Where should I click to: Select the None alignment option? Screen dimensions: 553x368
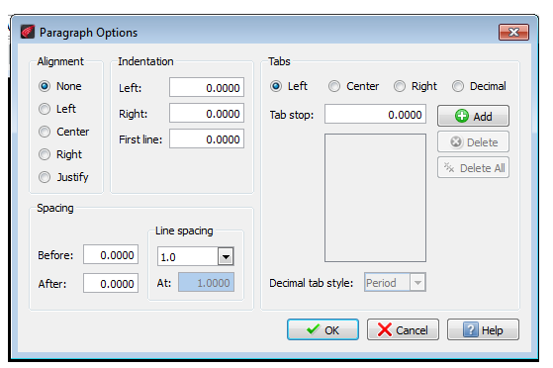[45, 86]
